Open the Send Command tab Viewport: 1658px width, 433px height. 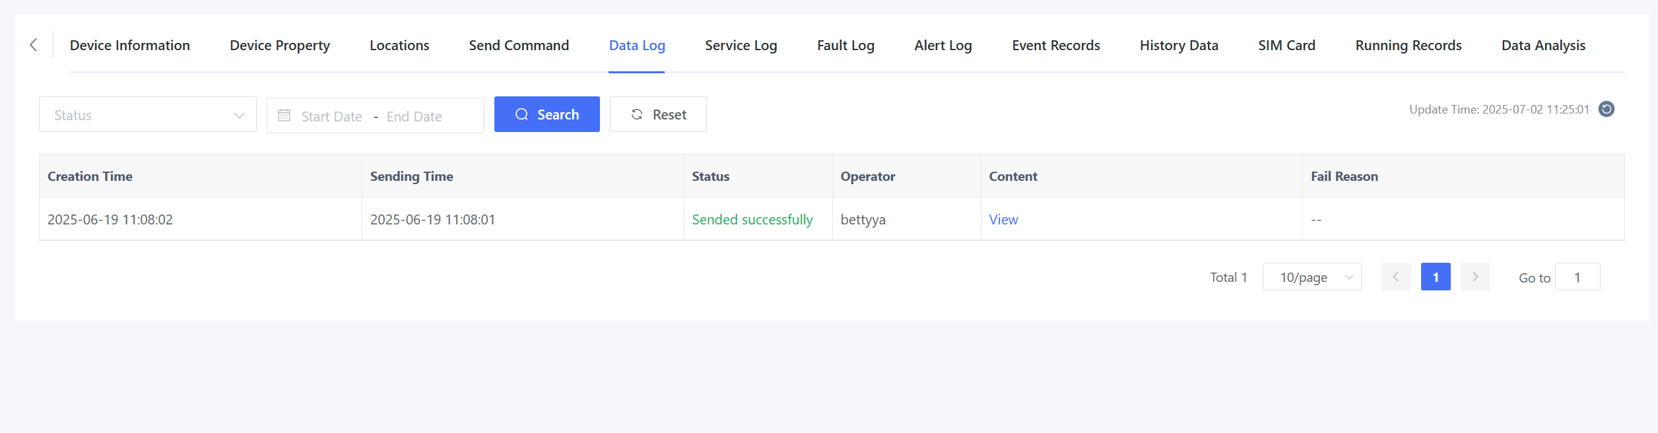(x=519, y=46)
